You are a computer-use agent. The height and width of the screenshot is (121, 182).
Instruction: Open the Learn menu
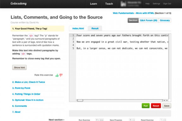94,4
